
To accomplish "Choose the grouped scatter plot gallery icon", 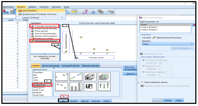I will point(76,77).
